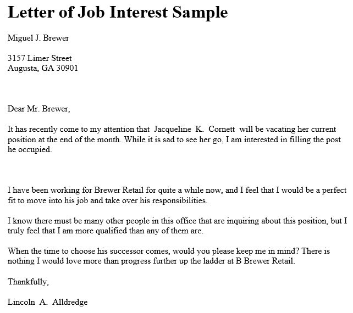Viewport: 353px width, 313px height.
Task: Click the words 'It has recently come'
Action: [43, 129]
